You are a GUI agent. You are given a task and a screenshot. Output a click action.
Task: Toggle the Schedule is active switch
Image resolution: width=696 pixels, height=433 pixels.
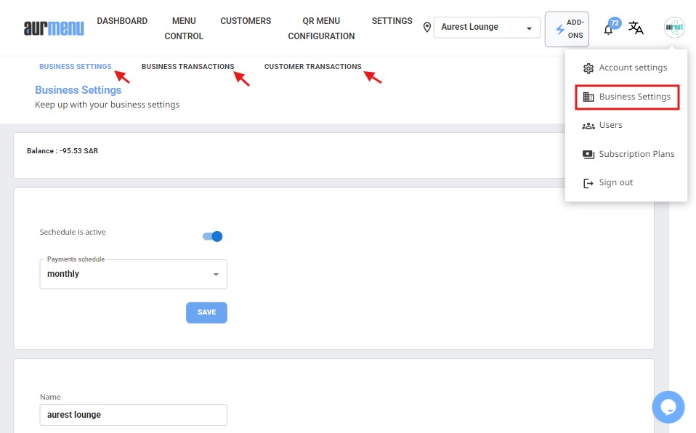click(212, 236)
